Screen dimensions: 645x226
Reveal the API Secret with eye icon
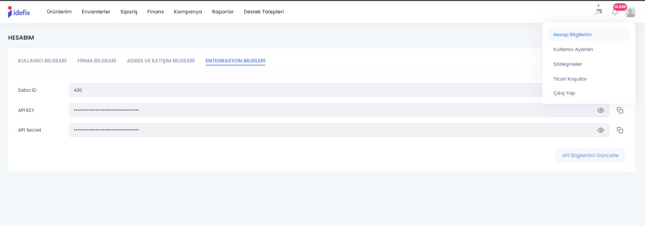pyautogui.click(x=601, y=130)
